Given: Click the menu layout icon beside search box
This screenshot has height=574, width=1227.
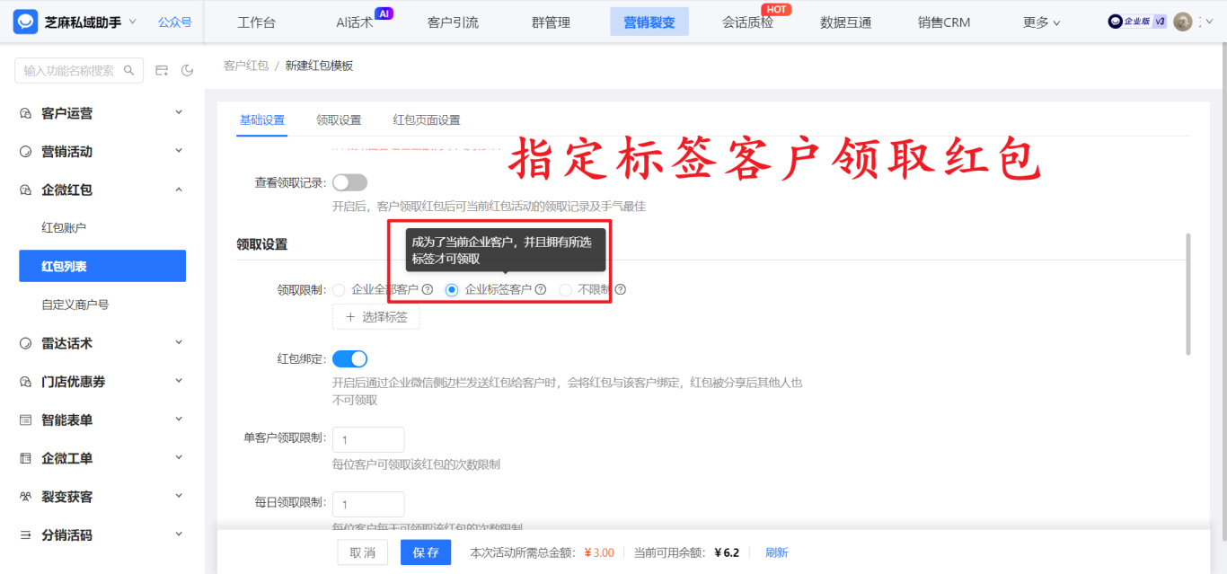Looking at the screenshot, I should (163, 70).
